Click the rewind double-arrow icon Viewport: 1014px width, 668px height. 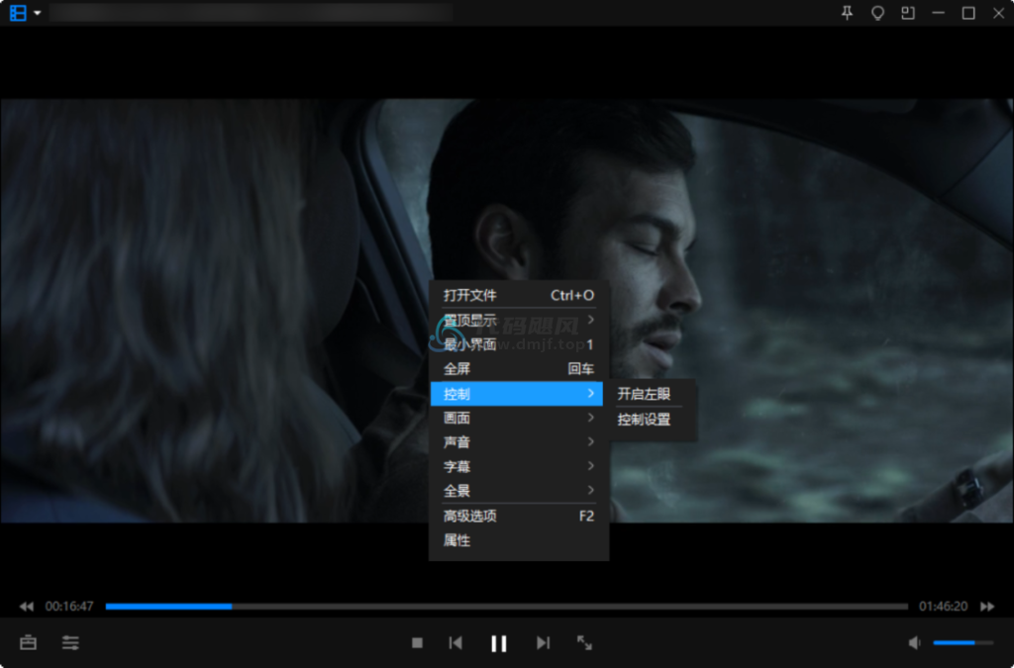27,606
